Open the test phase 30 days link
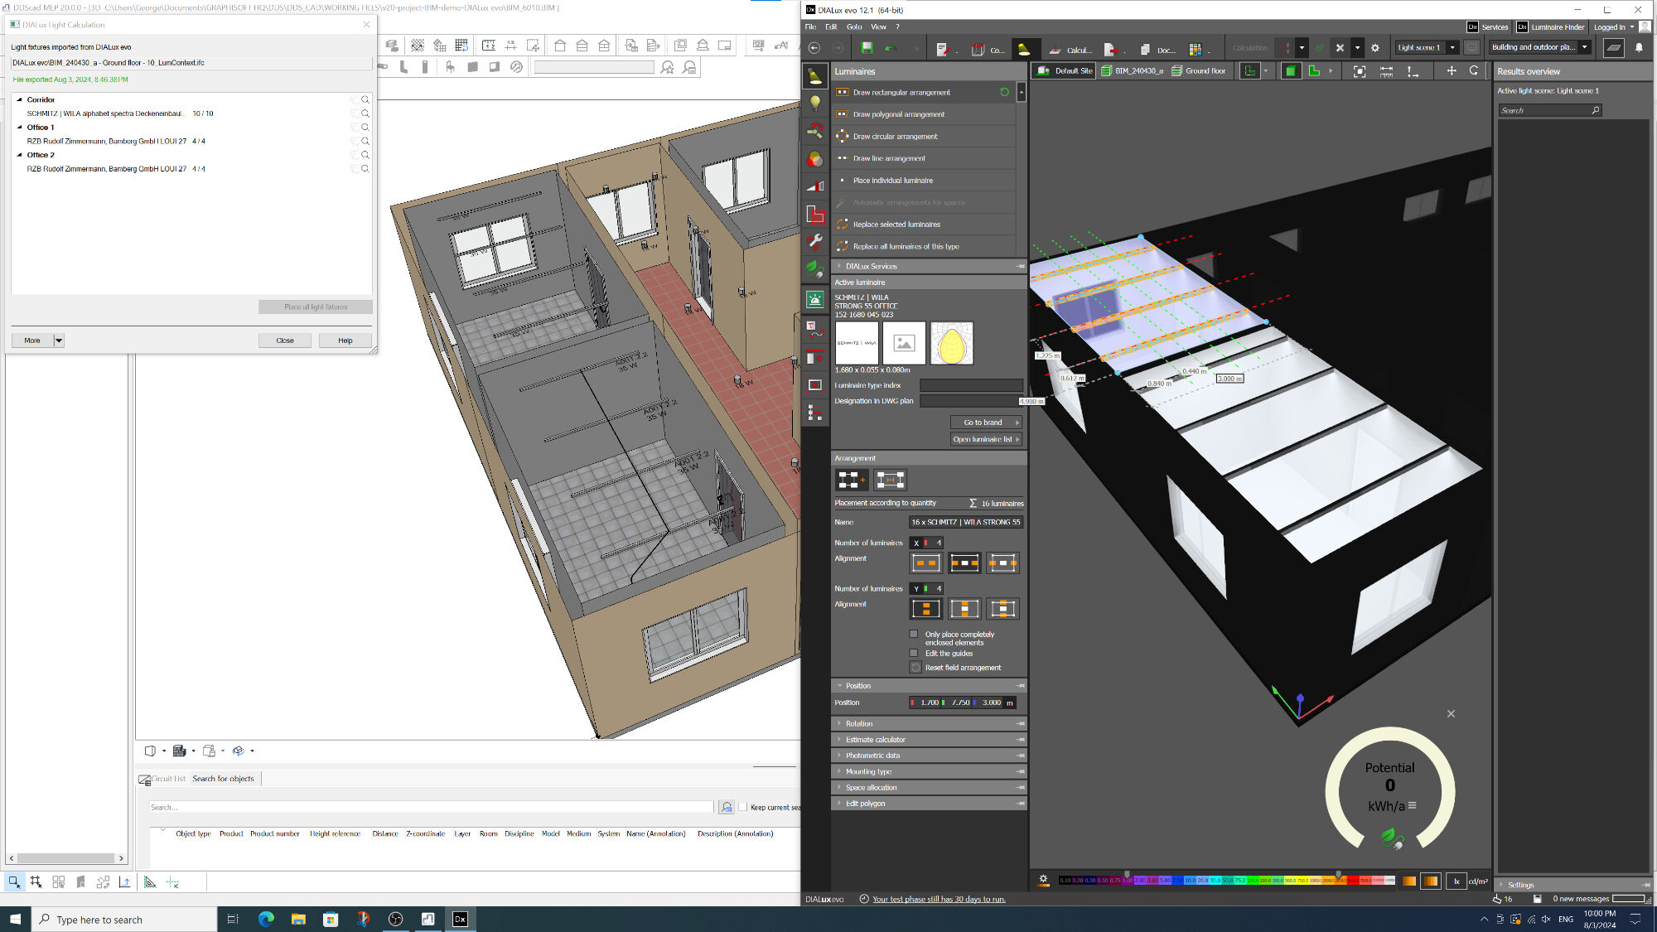Viewport: 1657px width, 932px height. (x=939, y=900)
